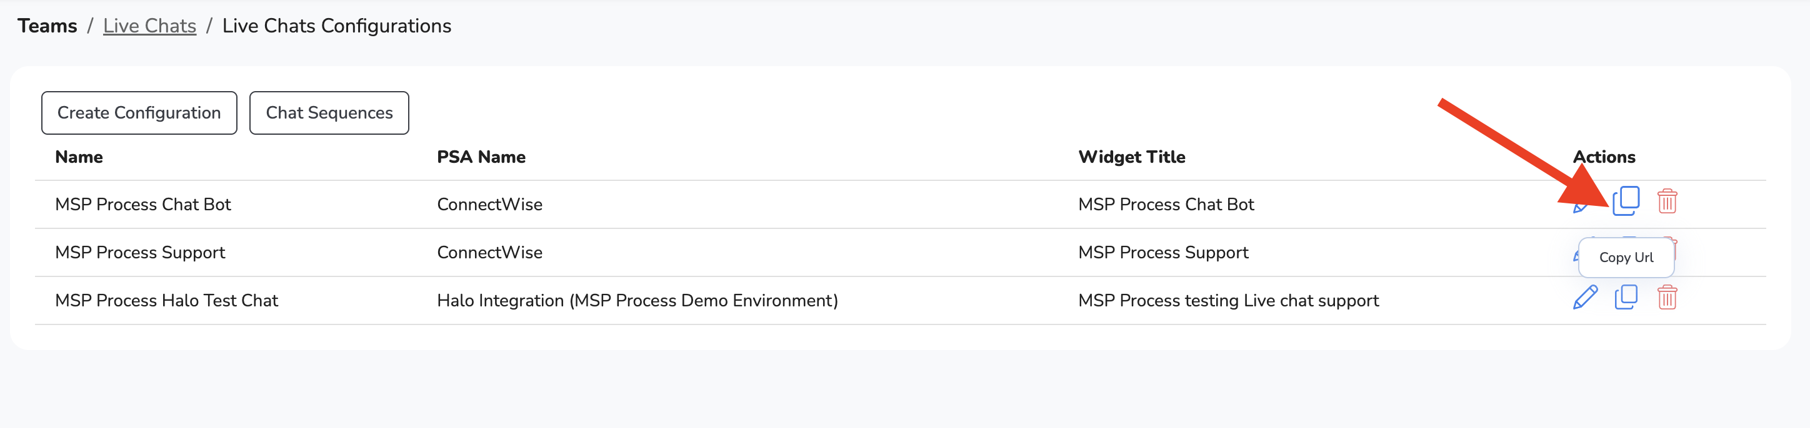Delete the MSP Process Halo Test Chat configuration
This screenshot has width=1810, height=428.
[x=1667, y=298]
